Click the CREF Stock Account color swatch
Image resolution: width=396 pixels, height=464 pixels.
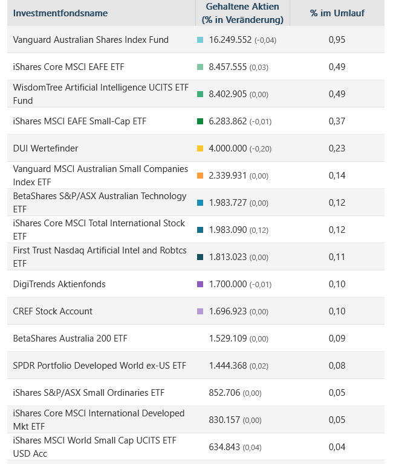click(200, 311)
